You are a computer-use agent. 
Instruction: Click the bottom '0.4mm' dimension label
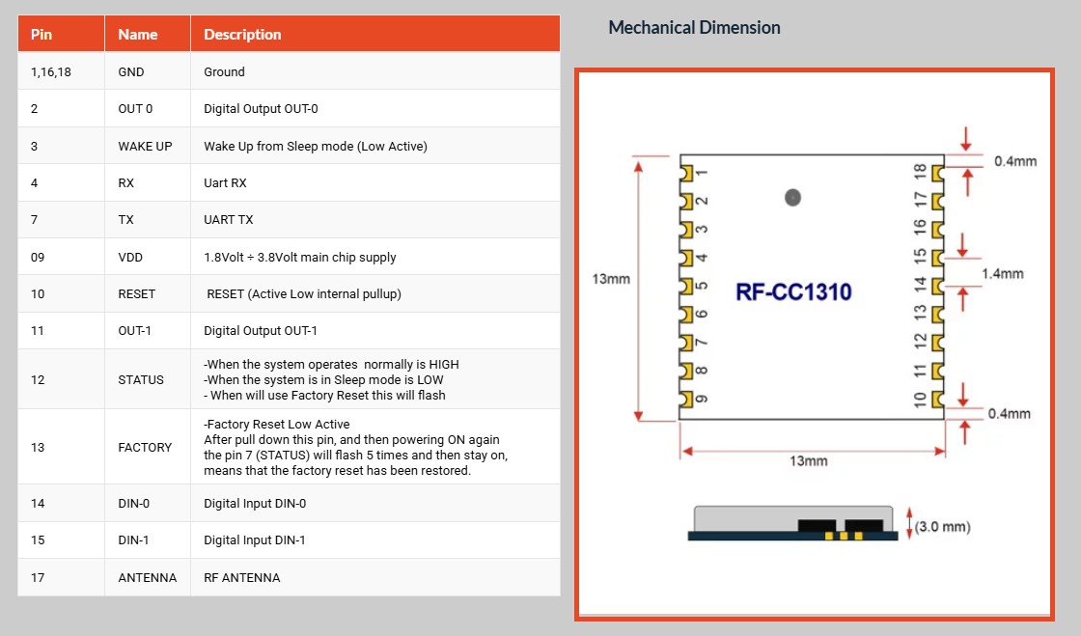point(1010,413)
